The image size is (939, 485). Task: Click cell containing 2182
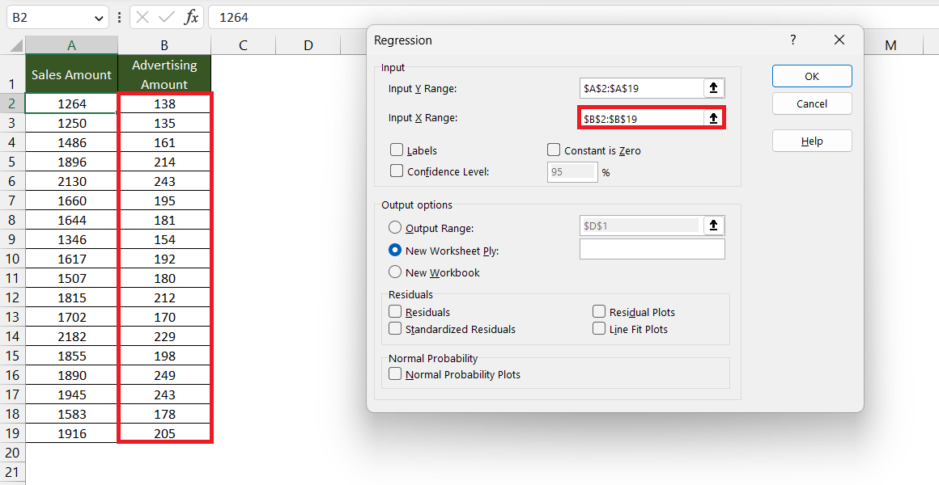click(72, 337)
